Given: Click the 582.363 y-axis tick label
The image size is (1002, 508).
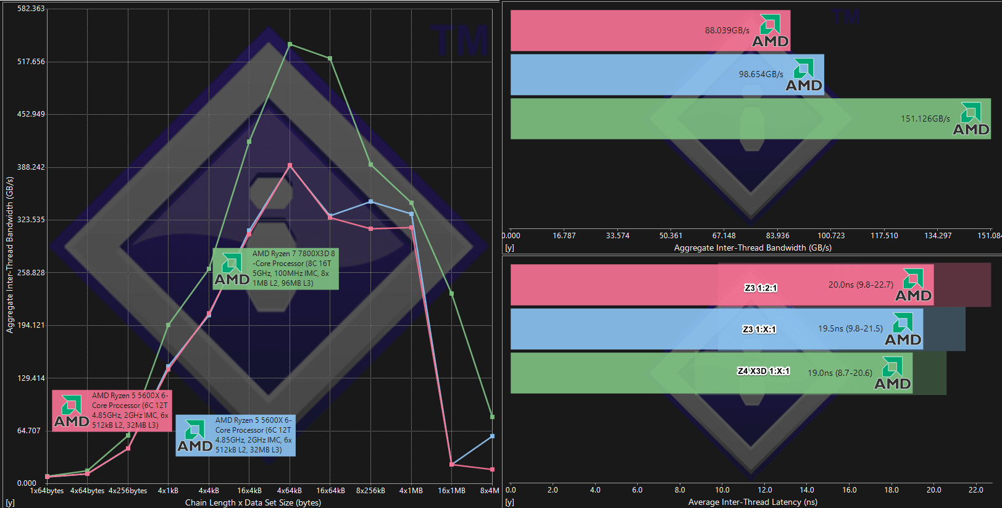Looking at the screenshot, I should tap(31, 9).
